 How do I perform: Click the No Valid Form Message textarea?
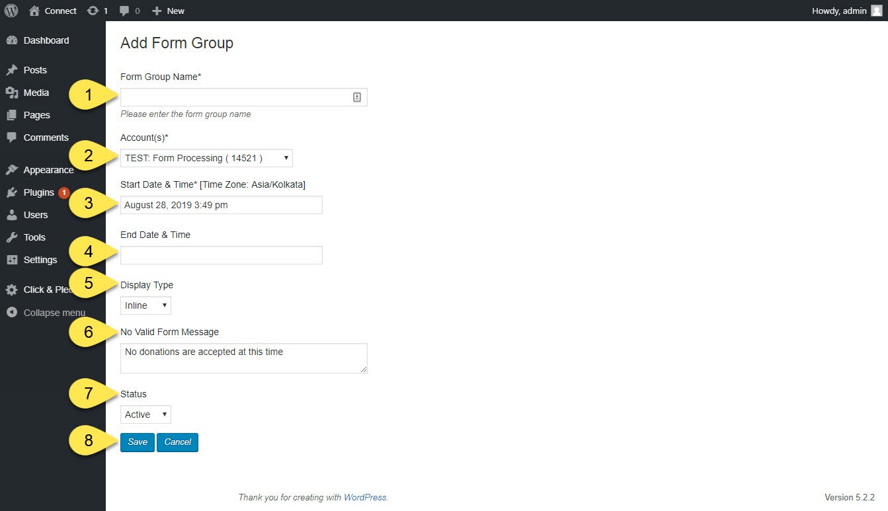244,358
